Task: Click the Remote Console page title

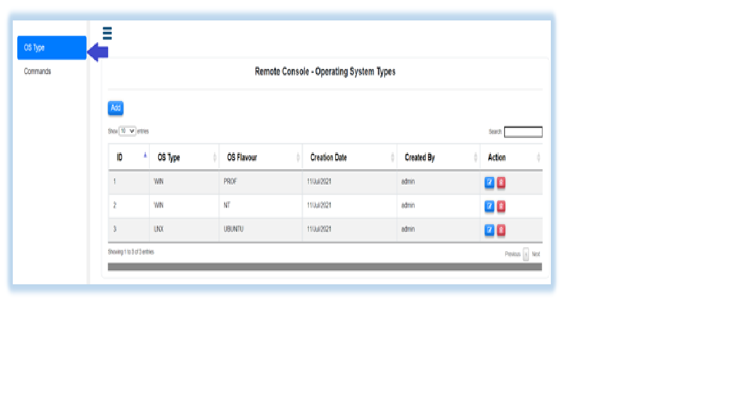Action: click(x=325, y=72)
